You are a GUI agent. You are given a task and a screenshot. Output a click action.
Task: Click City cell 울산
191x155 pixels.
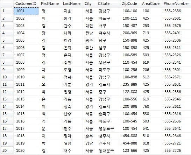[x=89, y=48]
